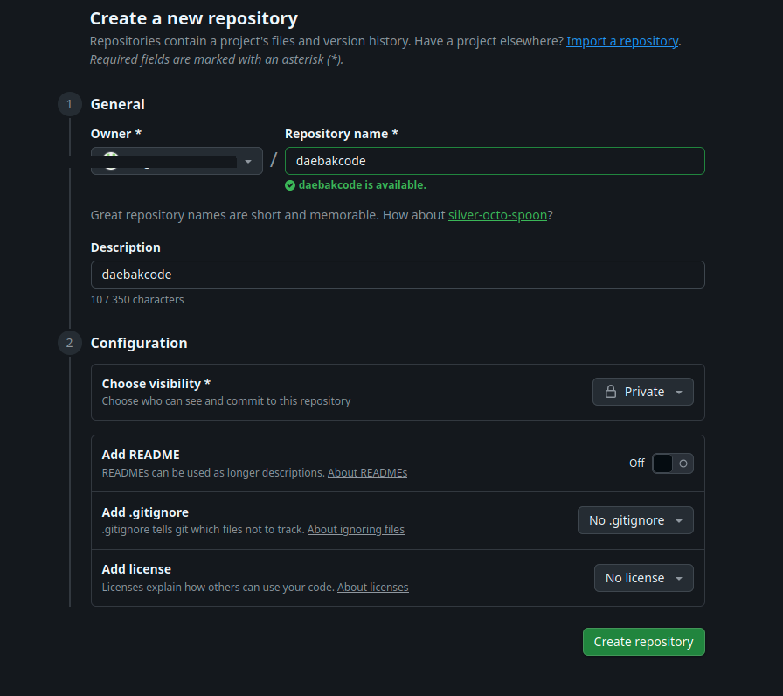Viewport: 783px width, 696px height.
Task: Expand the No .gitignore dropdown
Action: 635,520
